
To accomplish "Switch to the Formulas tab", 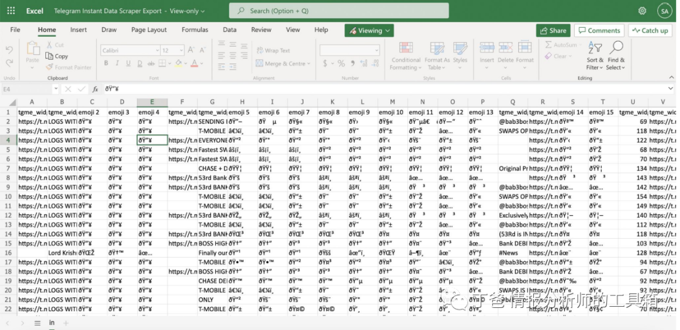I will tap(195, 30).
